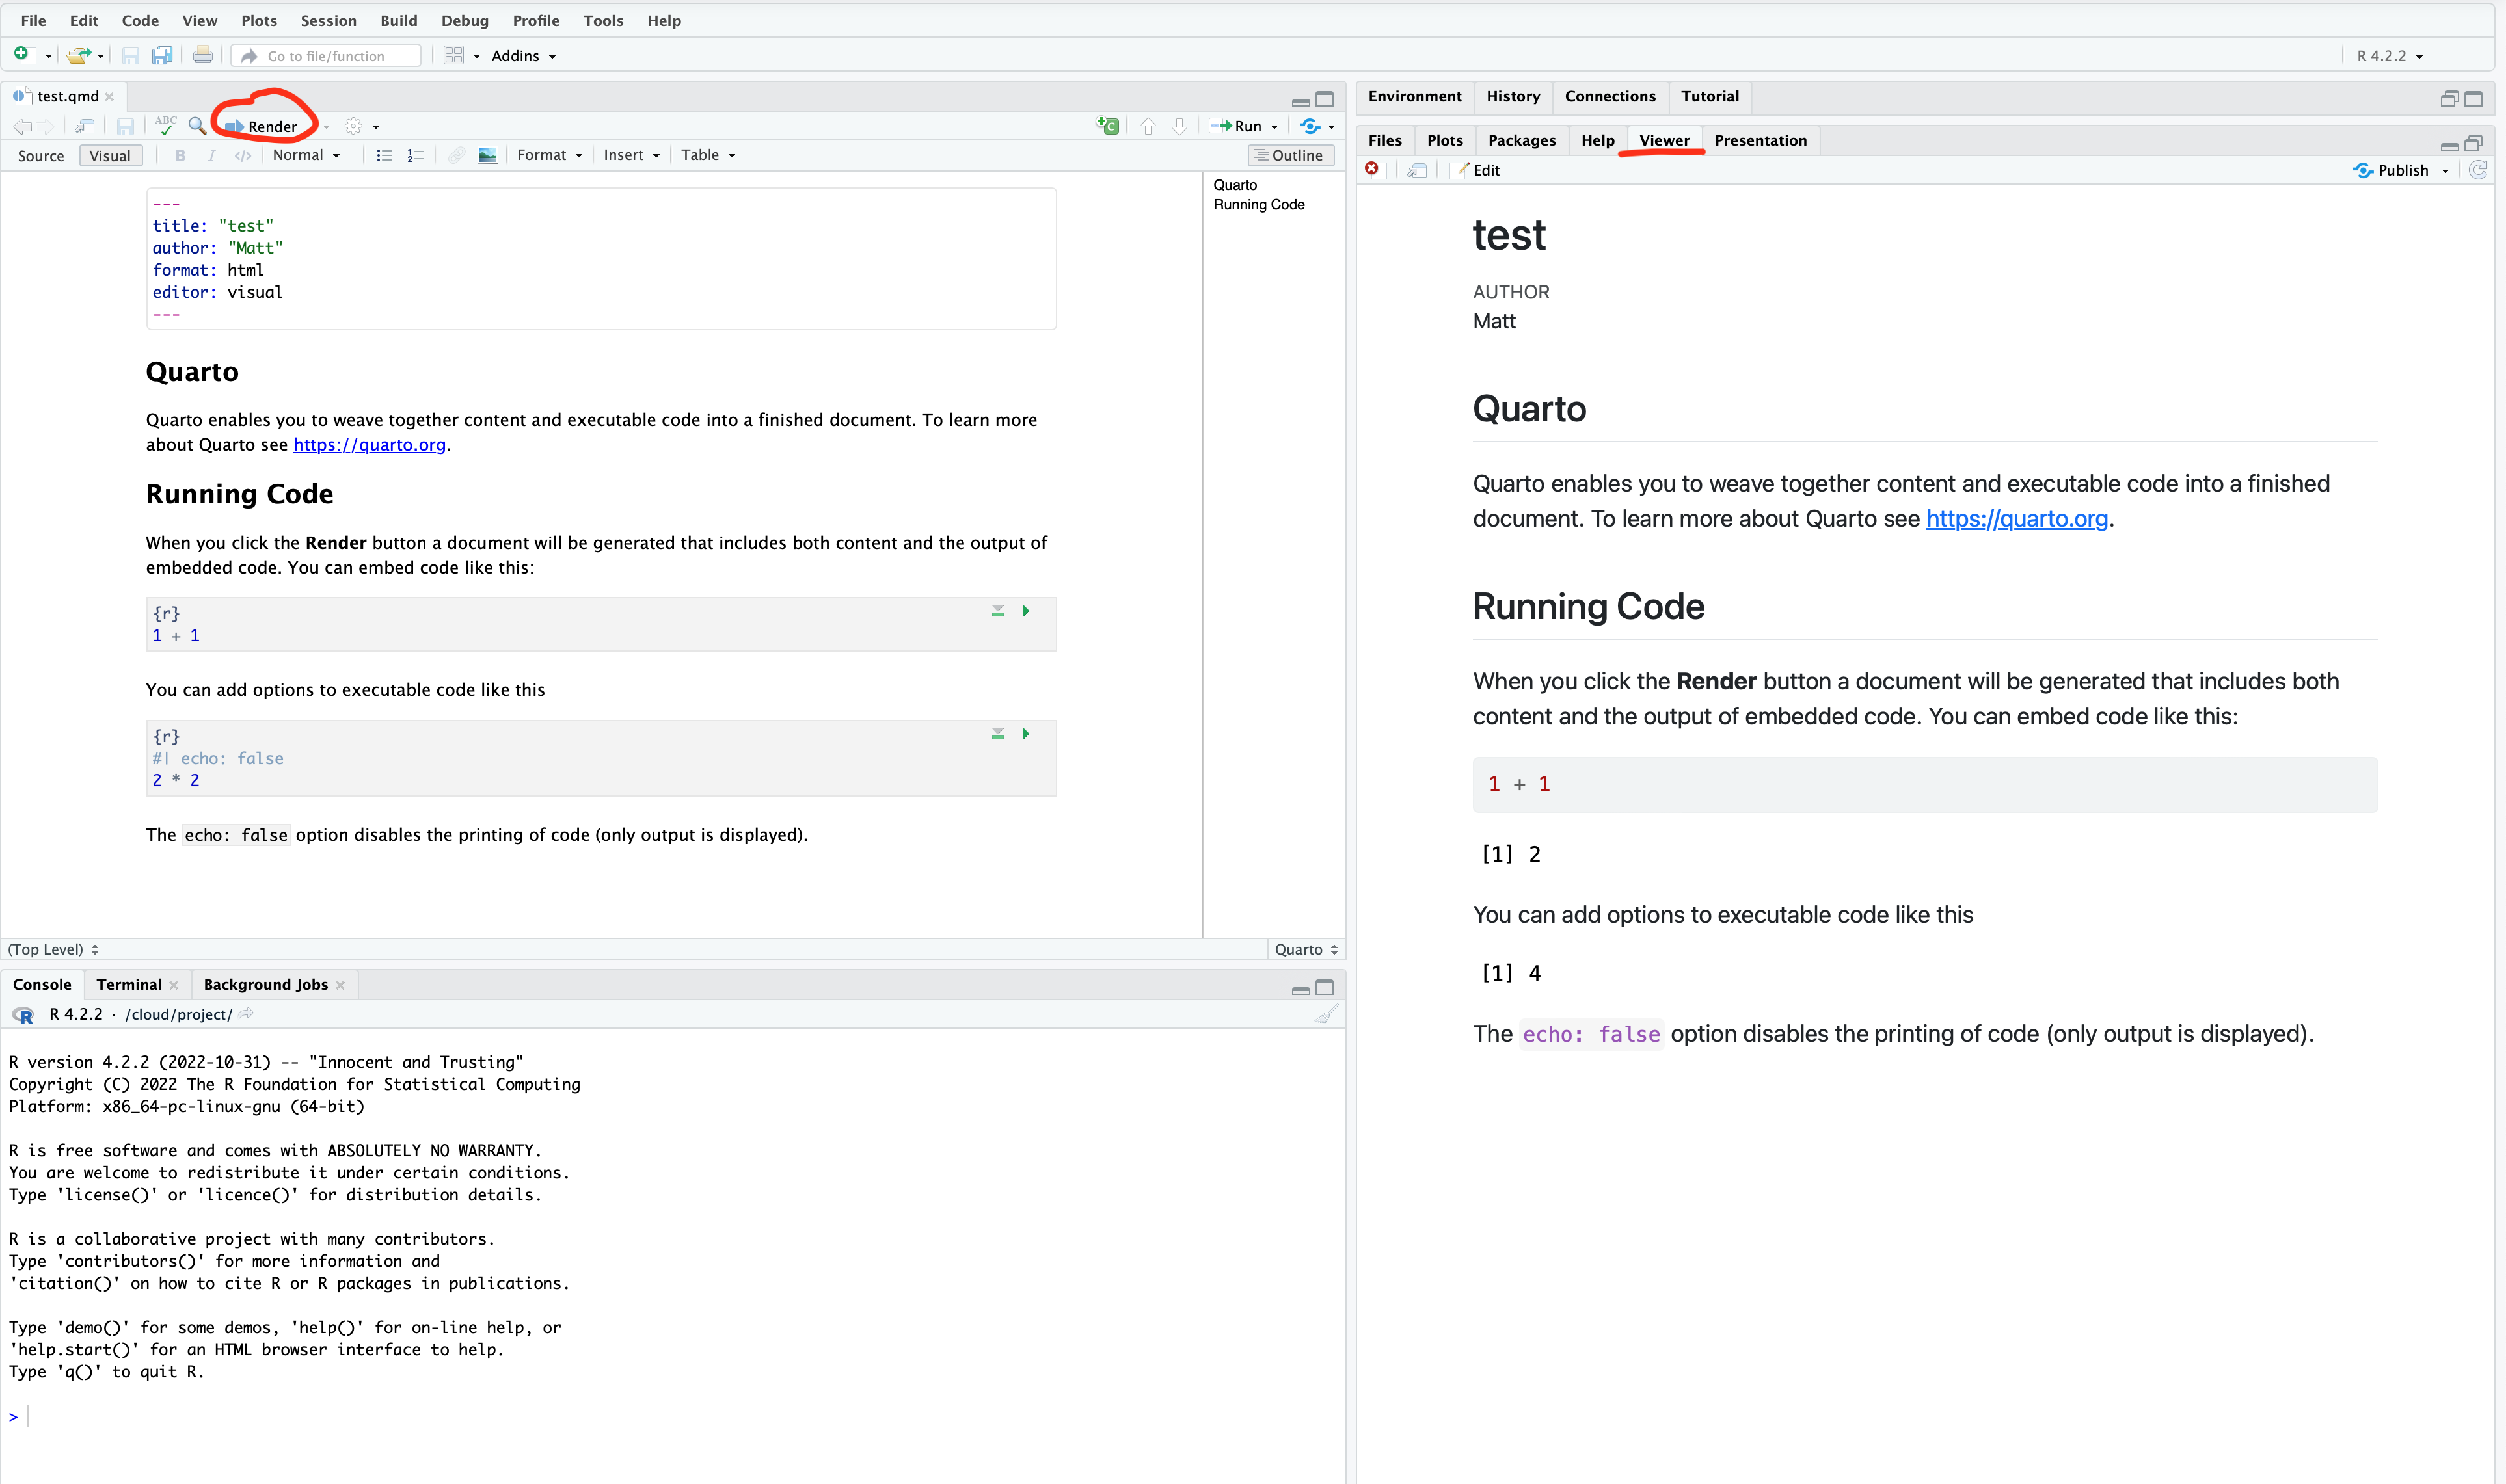2506x1484 pixels.
Task: Click the editor toolbar Publish icon
Action: pyautogui.click(x=1310, y=126)
